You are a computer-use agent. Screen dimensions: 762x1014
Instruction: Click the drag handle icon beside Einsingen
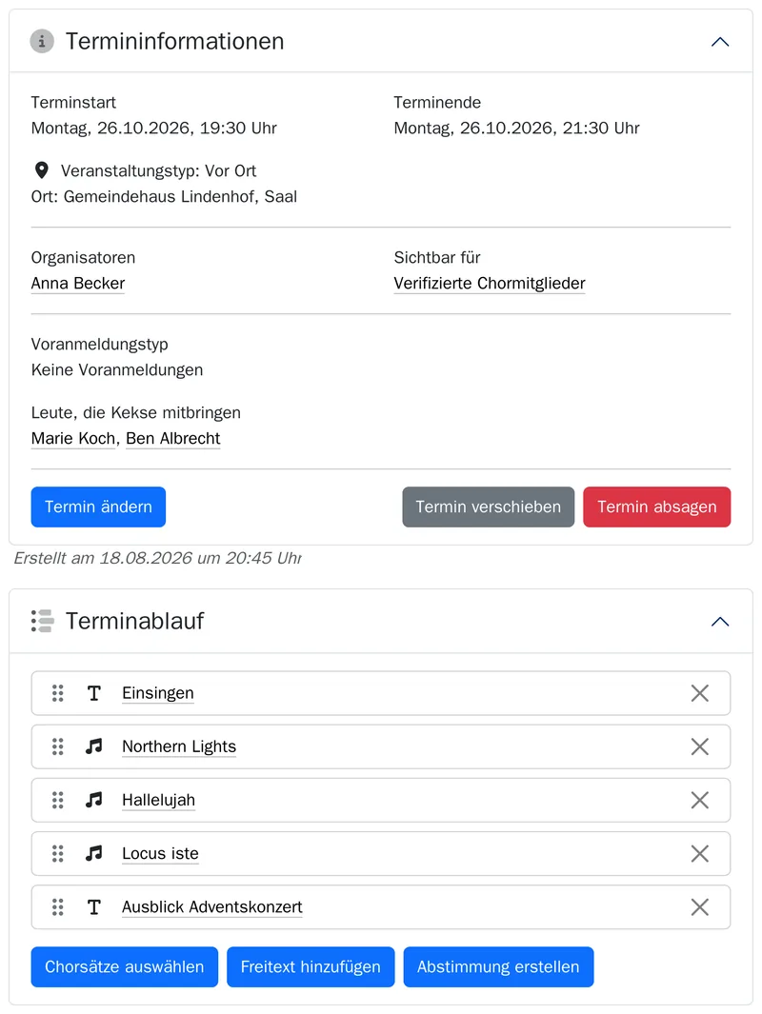pyautogui.click(x=57, y=693)
